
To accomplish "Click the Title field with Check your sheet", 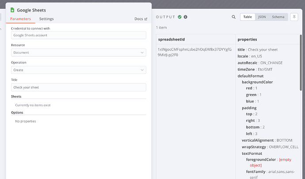I will click(79, 87).
